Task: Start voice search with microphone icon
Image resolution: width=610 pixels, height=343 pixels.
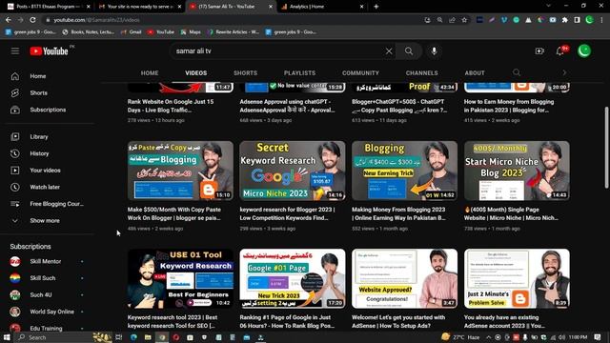Action: pos(434,50)
